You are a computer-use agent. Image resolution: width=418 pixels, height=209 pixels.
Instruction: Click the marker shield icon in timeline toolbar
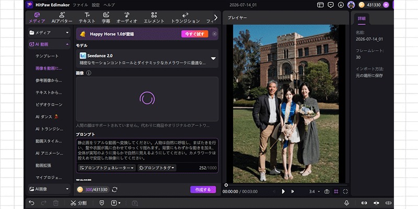(x=101, y=203)
